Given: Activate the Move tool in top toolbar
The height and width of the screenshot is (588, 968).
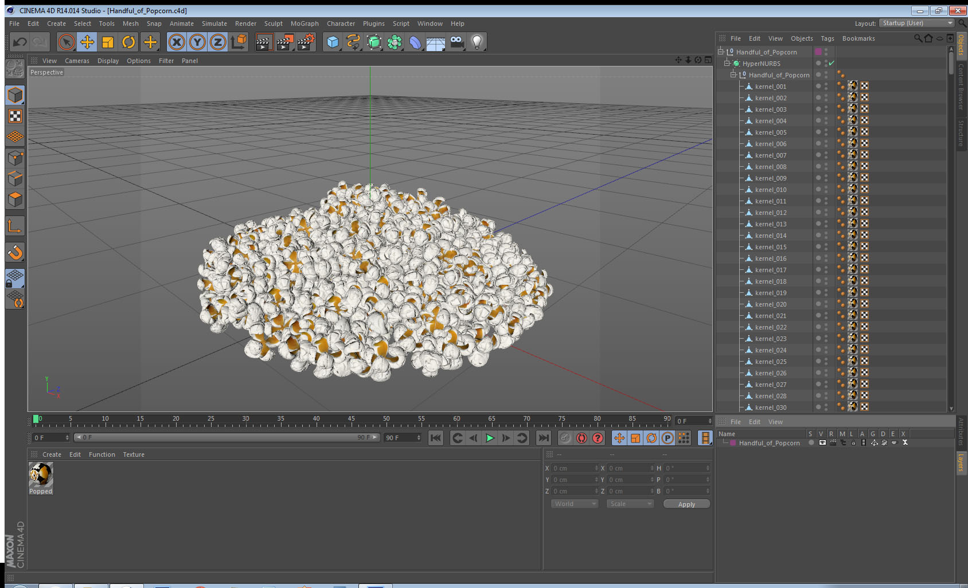Looking at the screenshot, I should (x=87, y=42).
